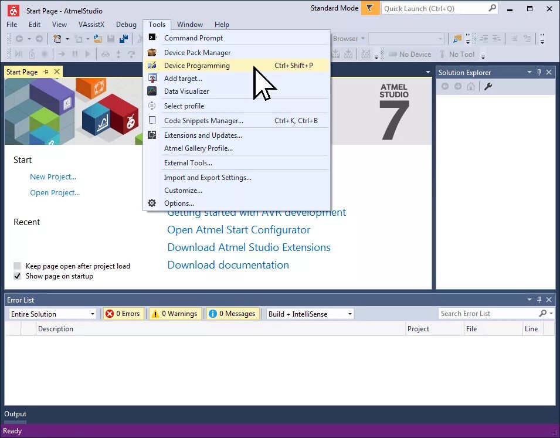Viewport: 560px width, 438px height.
Task: Toggle the 0 Warnings filter
Action: point(175,314)
